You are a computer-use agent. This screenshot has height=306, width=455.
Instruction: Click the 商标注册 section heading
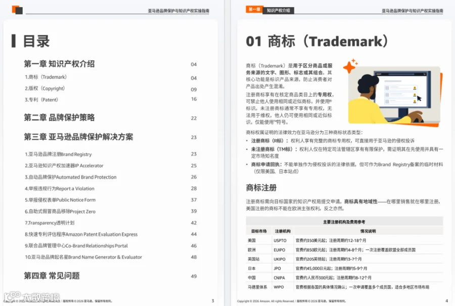(261, 188)
